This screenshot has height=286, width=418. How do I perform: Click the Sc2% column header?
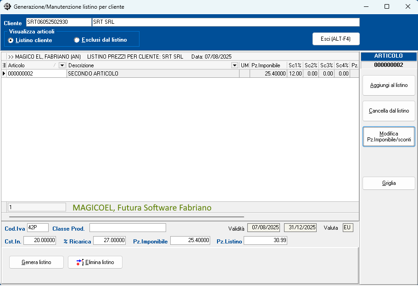(311, 65)
